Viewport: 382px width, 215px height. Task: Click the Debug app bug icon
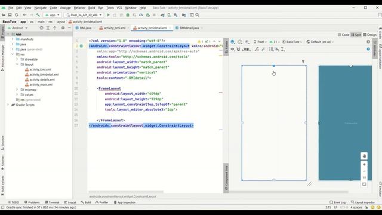tap(128, 15)
